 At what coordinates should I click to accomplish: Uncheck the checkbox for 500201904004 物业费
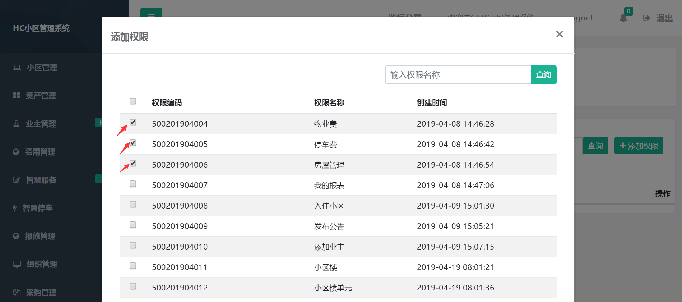(133, 122)
